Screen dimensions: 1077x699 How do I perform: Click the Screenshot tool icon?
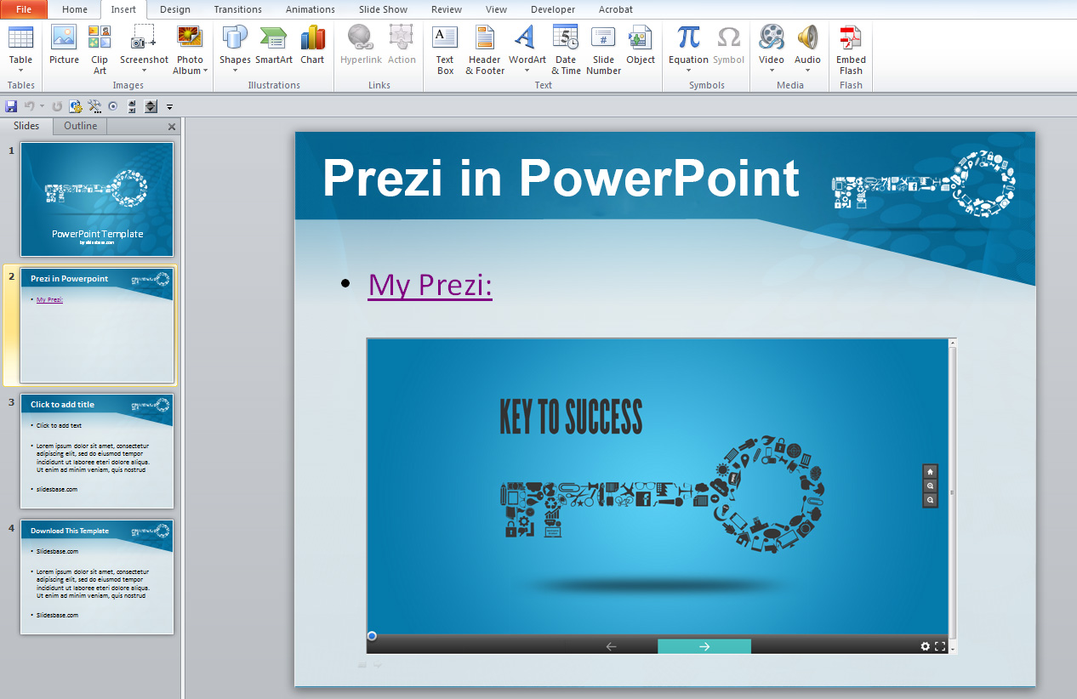coord(144,39)
